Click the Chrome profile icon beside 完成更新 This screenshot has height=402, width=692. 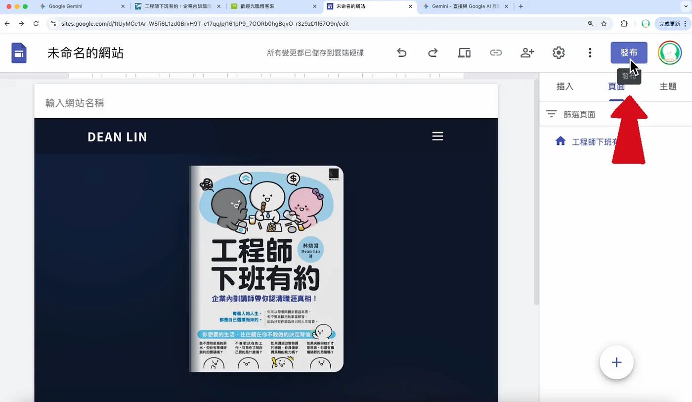tap(645, 23)
